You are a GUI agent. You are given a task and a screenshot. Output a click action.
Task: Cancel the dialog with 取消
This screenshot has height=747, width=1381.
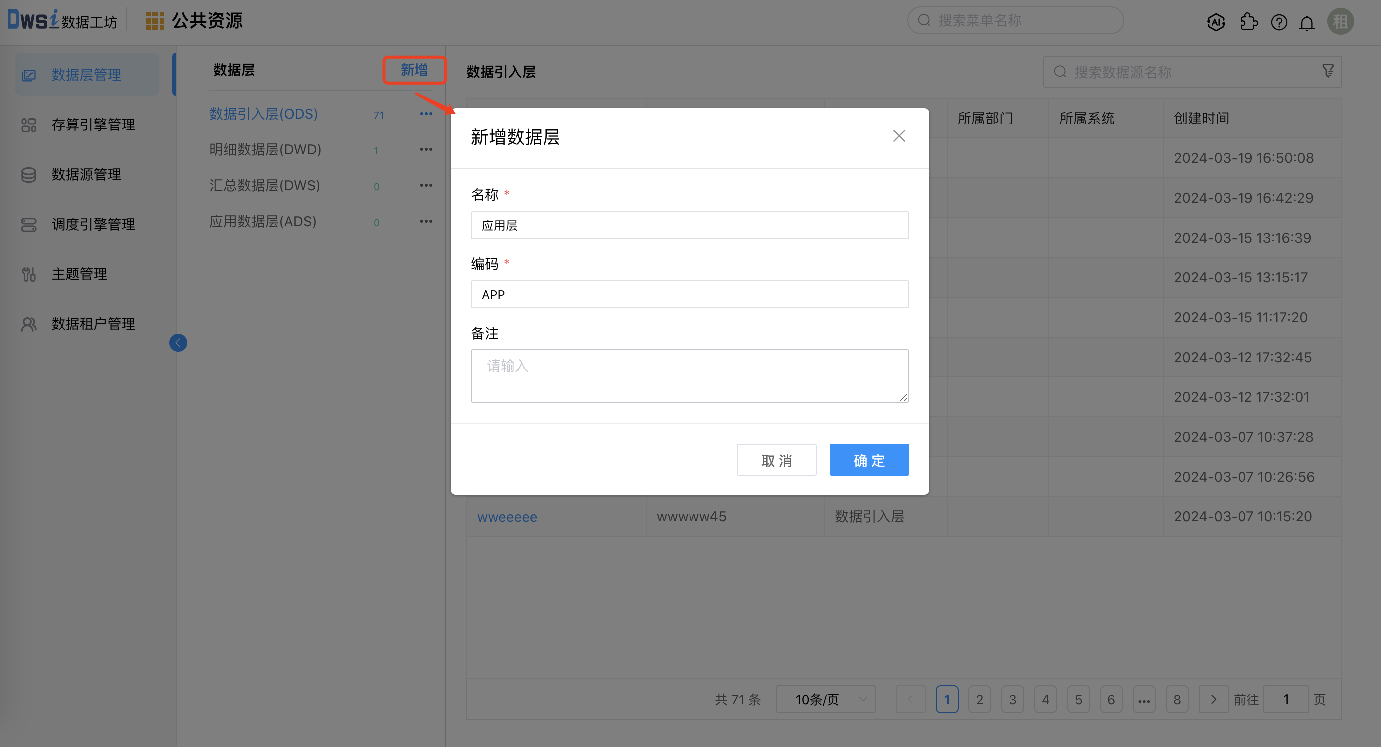tap(776, 460)
